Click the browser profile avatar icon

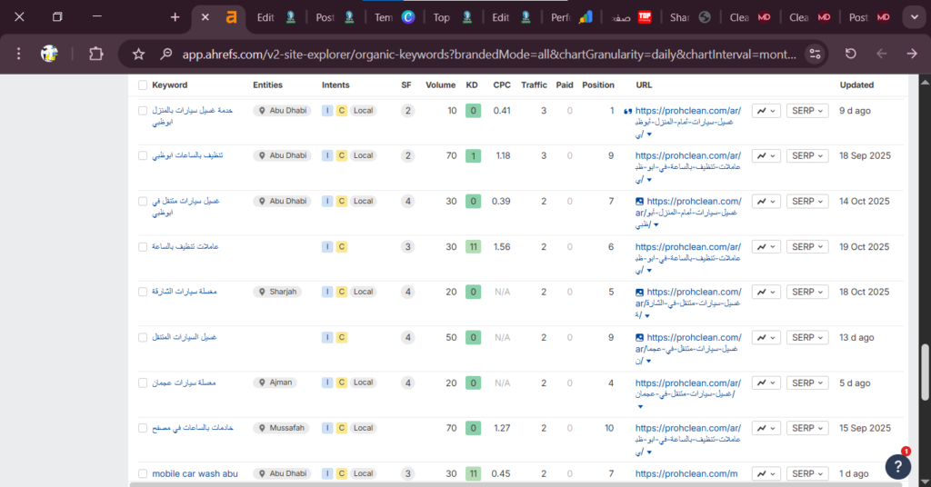pos(50,54)
